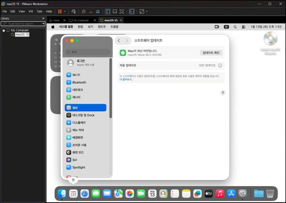Switch to the Home tab
This screenshot has height=203, width=286.
pyautogui.click(x=56, y=20)
